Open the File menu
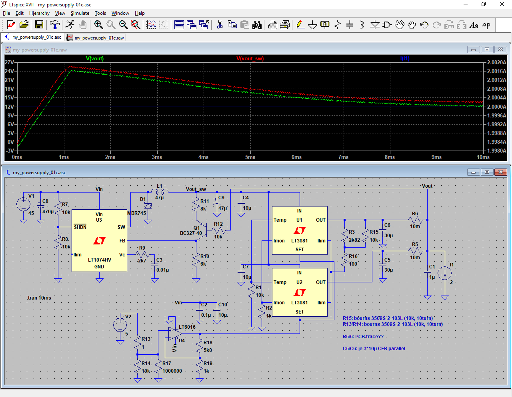This screenshot has width=512, height=397. point(6,13)
